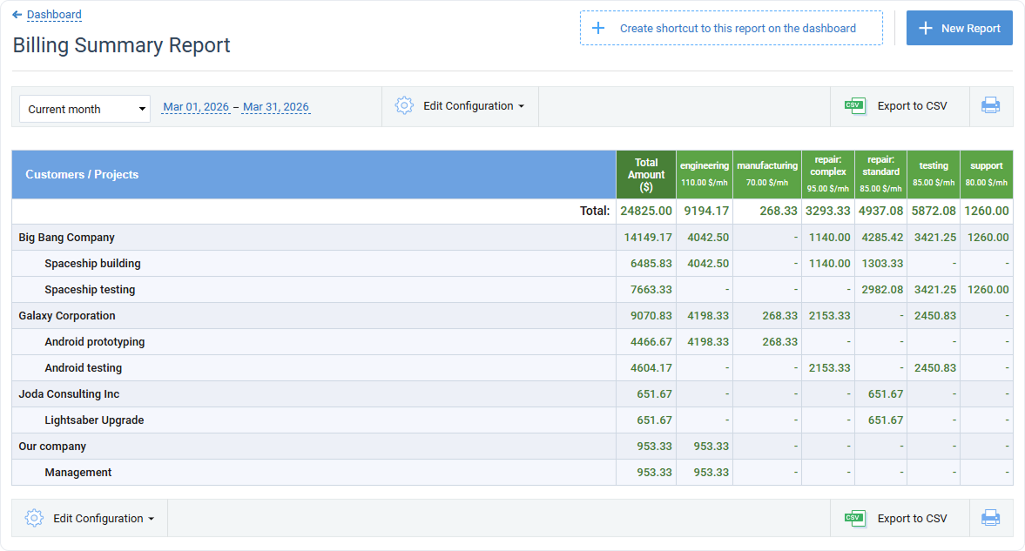Create shortcut to this report on the dashboard
This screenshot has height=551, width=1025.
click(x=732, y=27)
